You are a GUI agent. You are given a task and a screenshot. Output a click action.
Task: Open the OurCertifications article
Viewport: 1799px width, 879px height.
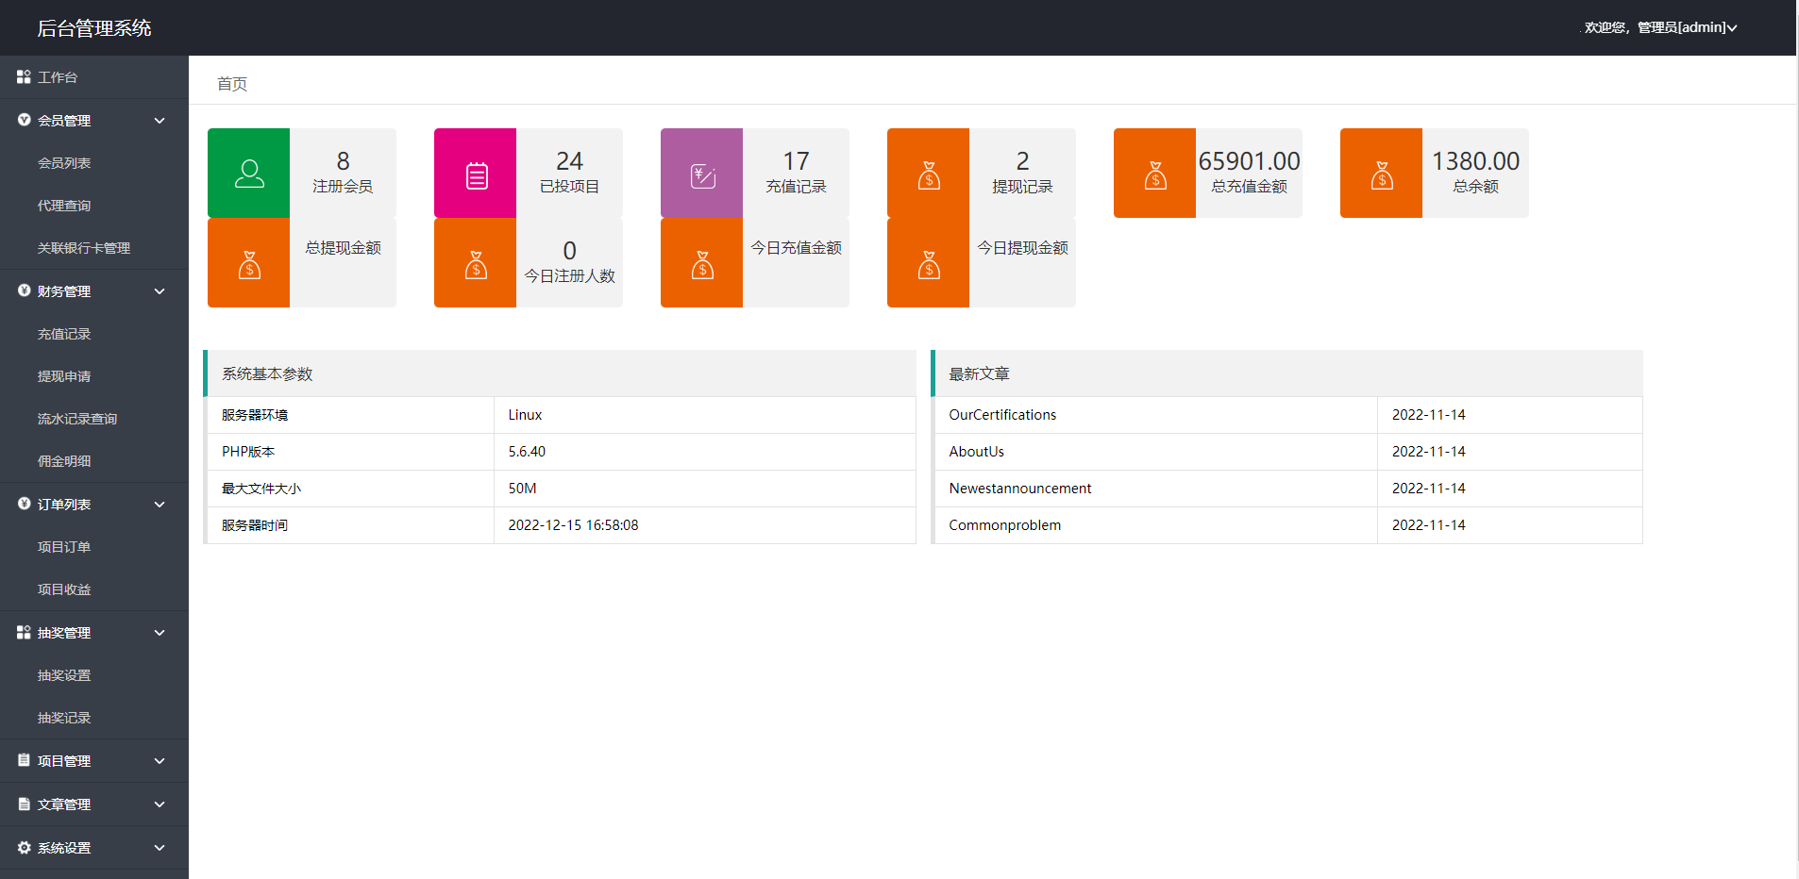pos(1002,415)
